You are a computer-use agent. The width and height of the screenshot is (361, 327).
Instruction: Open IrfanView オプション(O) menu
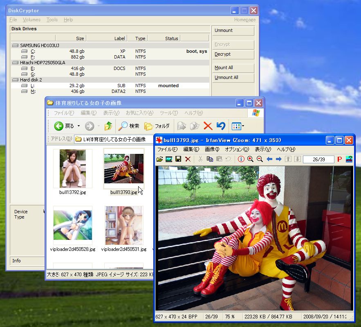(x=237, y=149)
